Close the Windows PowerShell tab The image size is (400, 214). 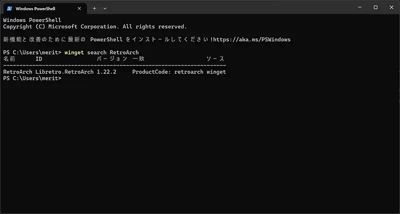pos(79,8)
